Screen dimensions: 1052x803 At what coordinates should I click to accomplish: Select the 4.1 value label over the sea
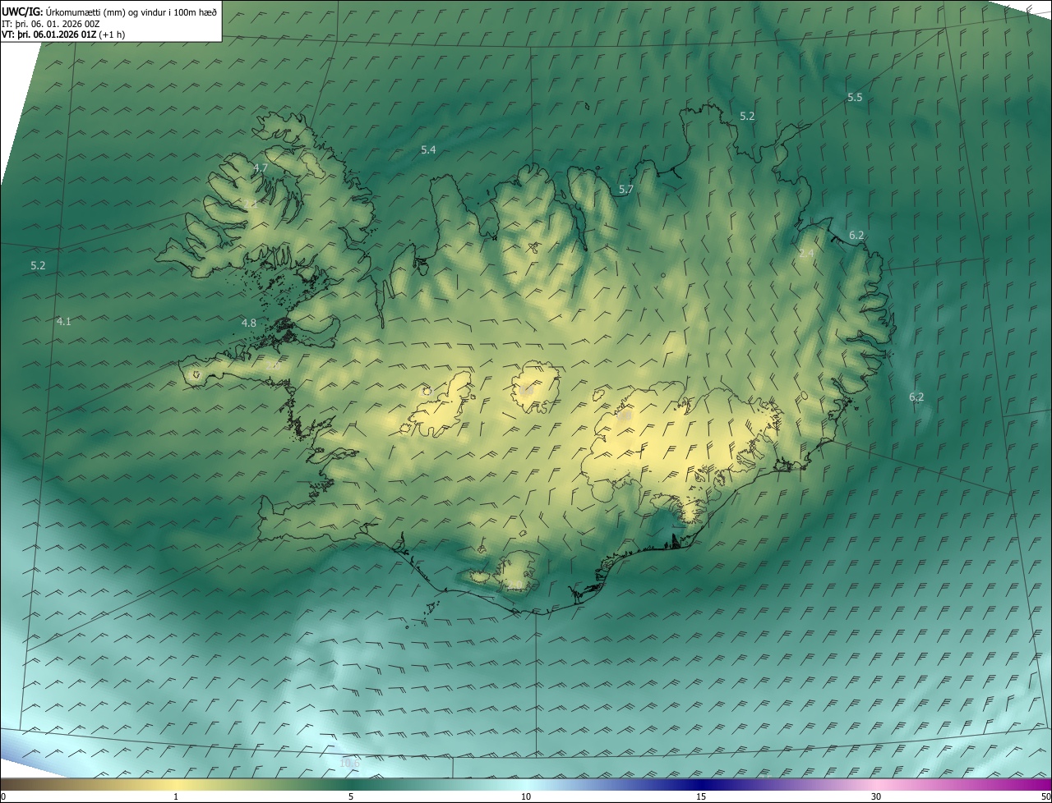63,321
